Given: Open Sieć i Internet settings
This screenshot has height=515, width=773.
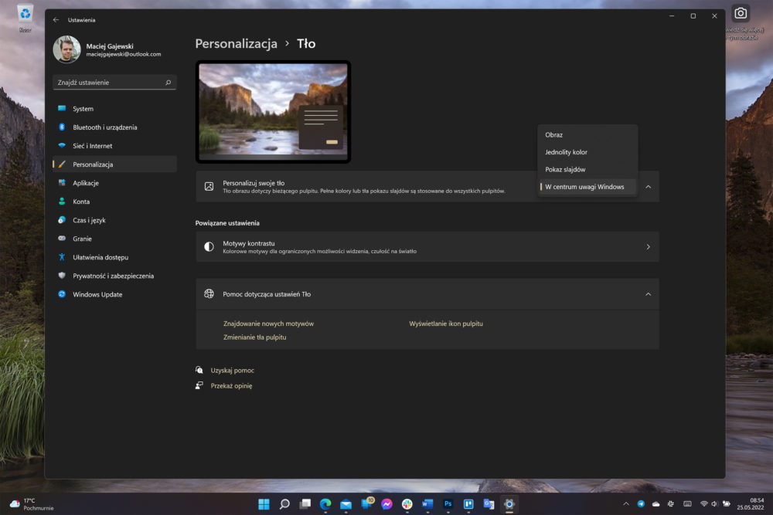Looking at the screenshot, I should (x=114, y=146).
